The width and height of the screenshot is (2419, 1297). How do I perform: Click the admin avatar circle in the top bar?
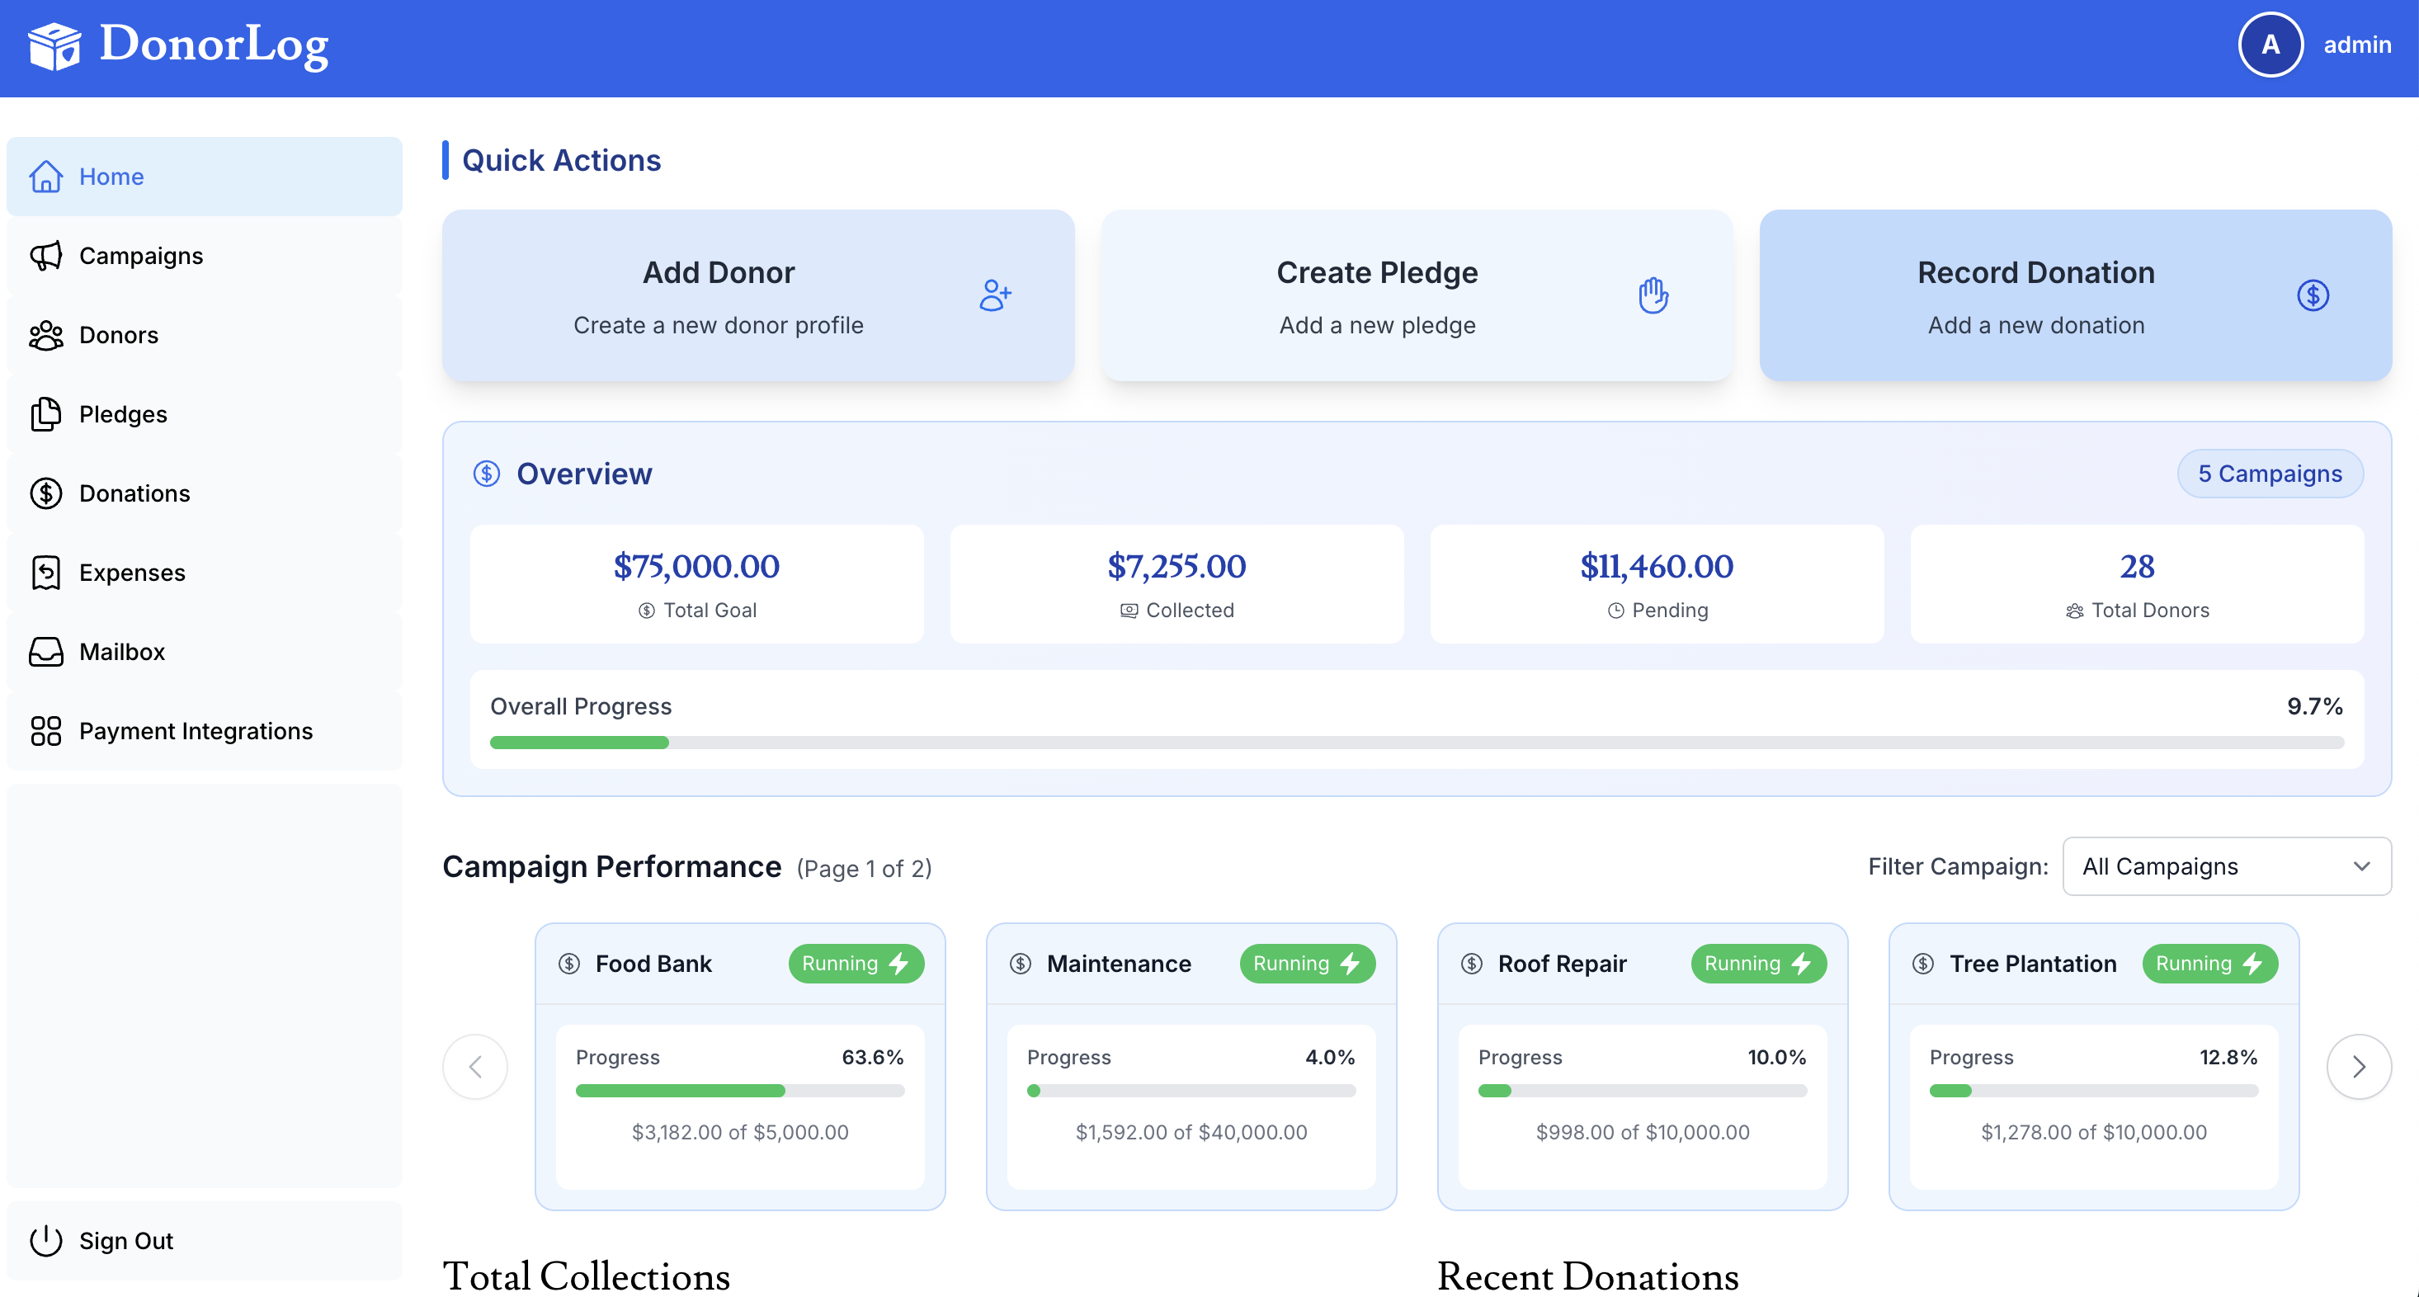2270,45
